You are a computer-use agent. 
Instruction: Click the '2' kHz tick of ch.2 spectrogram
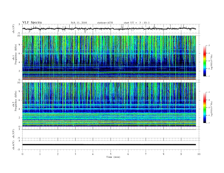click(20, 118)
